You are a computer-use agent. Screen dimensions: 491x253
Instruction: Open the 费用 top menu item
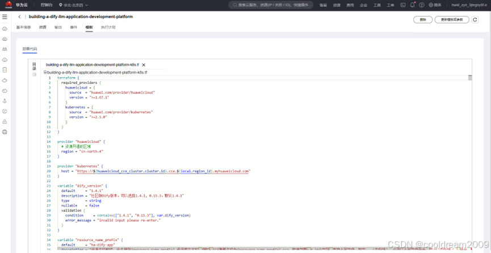[x=350, y=5]
